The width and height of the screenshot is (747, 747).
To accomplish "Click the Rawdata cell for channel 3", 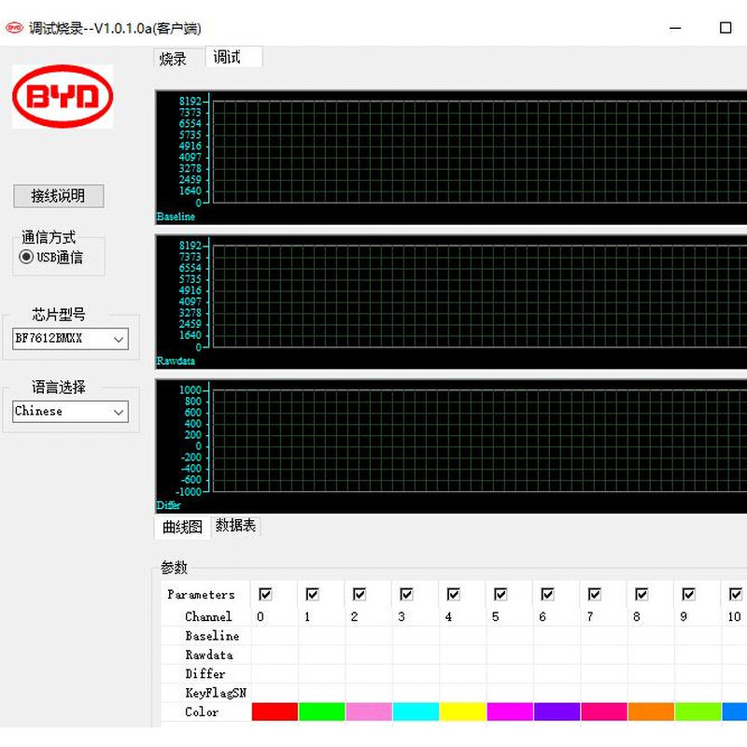I will point(416,655).
